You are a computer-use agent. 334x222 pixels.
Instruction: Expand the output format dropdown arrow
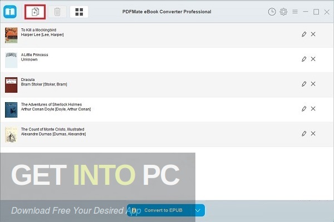tap(198, 210)
